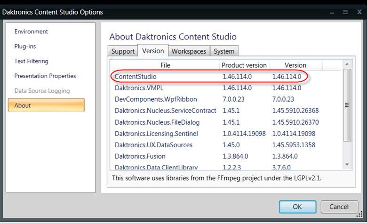Switch to the Workspaces tab
Screen dimensions: 367x223
click(188, 51)
